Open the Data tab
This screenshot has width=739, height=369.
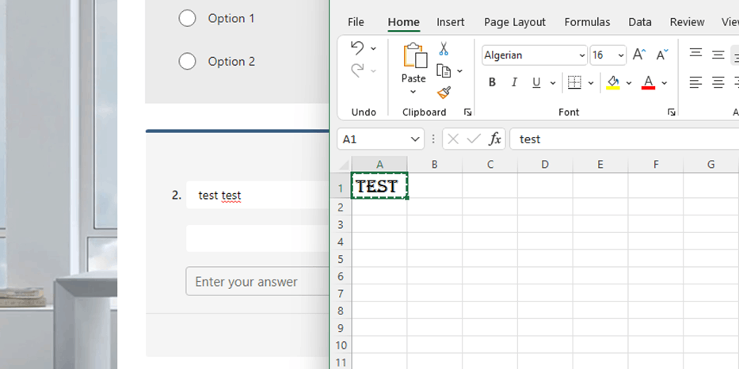640,22
